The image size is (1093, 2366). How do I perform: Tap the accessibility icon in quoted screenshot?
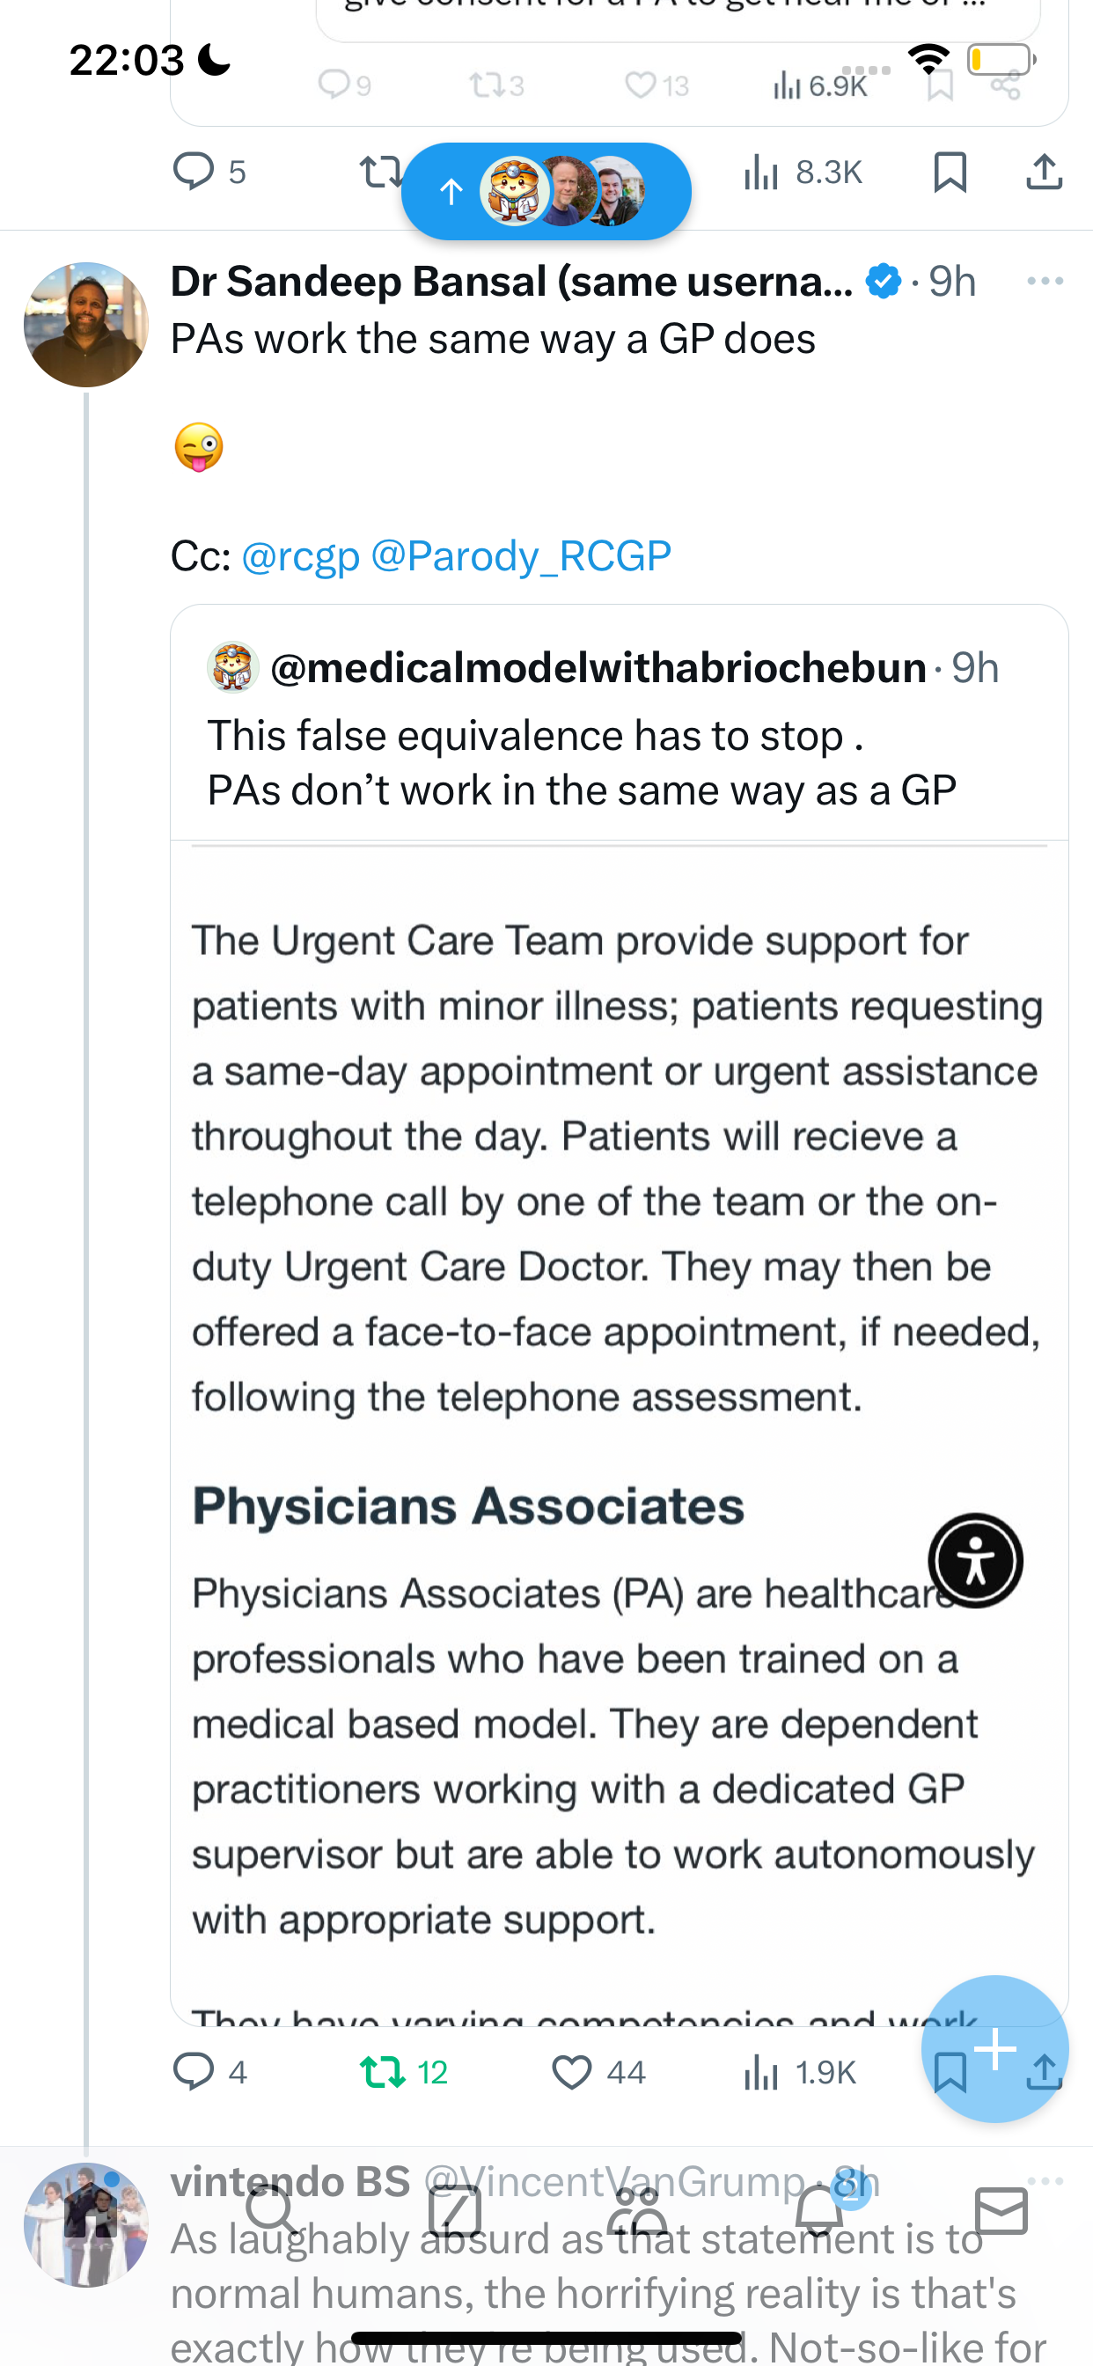click(975, 1560)
